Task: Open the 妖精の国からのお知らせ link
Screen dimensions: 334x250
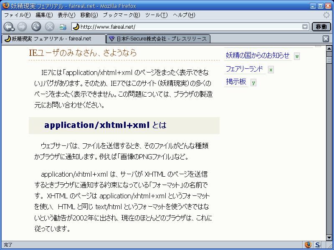Action: (x=258, y=55)
